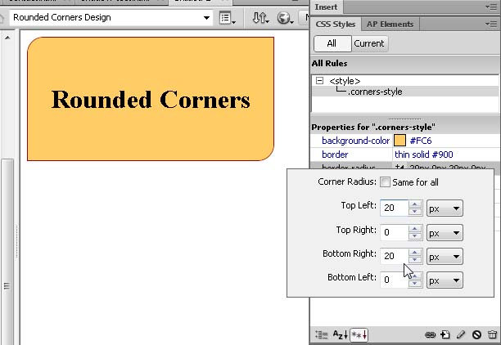Open the Insert panel tab
Screen dimensions: 501x345
click(x=326, y=7)
